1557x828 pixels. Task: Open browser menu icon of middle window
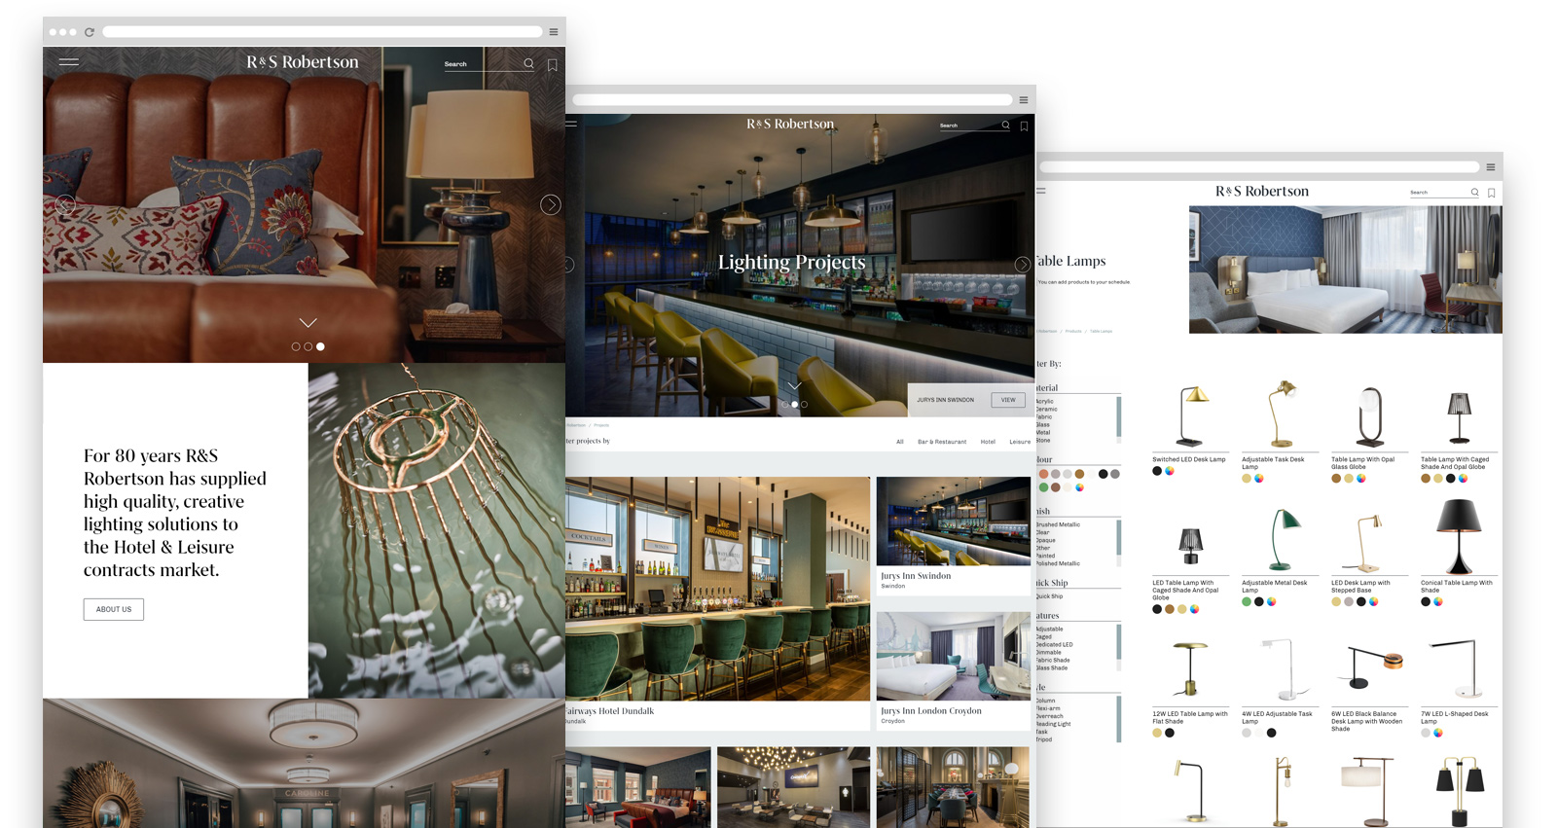coord(1024,99)
